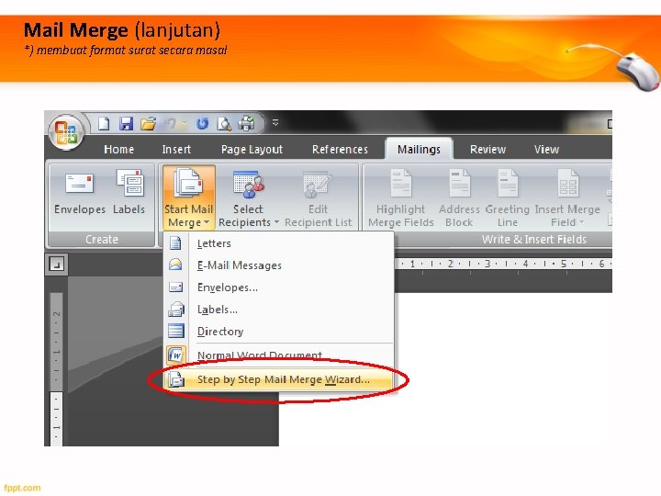
Task: Click the Address Block button
Action: click(459, 197)
